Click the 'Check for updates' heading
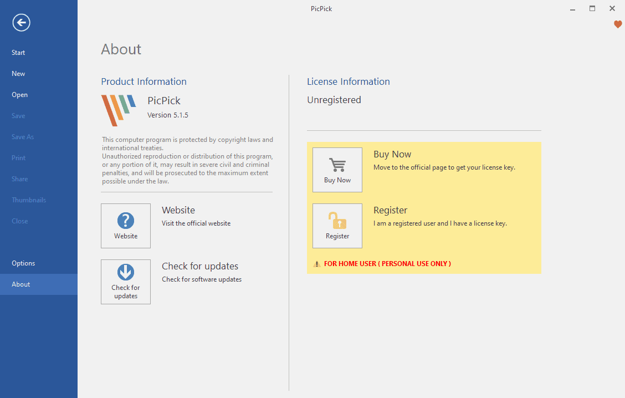 (x=200, y=266)
